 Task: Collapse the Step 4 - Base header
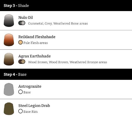pos(66,74)
